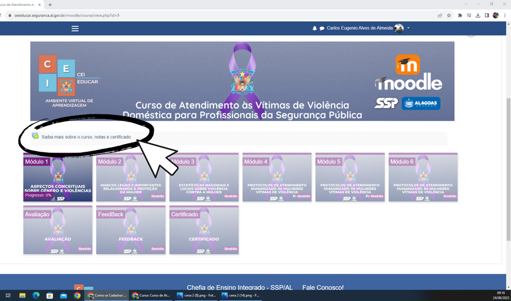Click the SSP logo in banner
The width and height of the screenshot is (511, 301).
(386, 103)
